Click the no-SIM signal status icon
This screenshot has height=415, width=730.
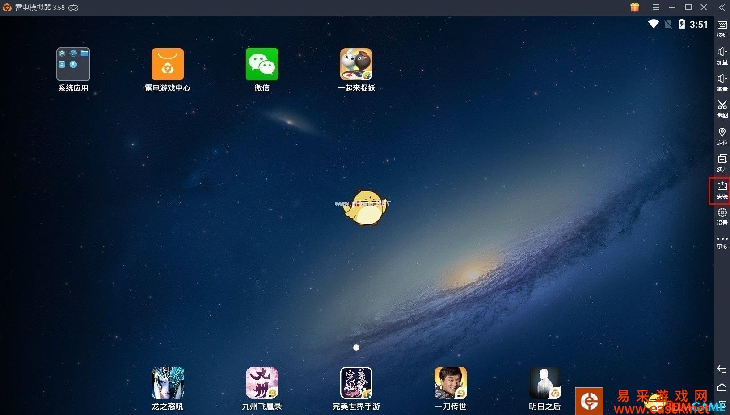668,24
